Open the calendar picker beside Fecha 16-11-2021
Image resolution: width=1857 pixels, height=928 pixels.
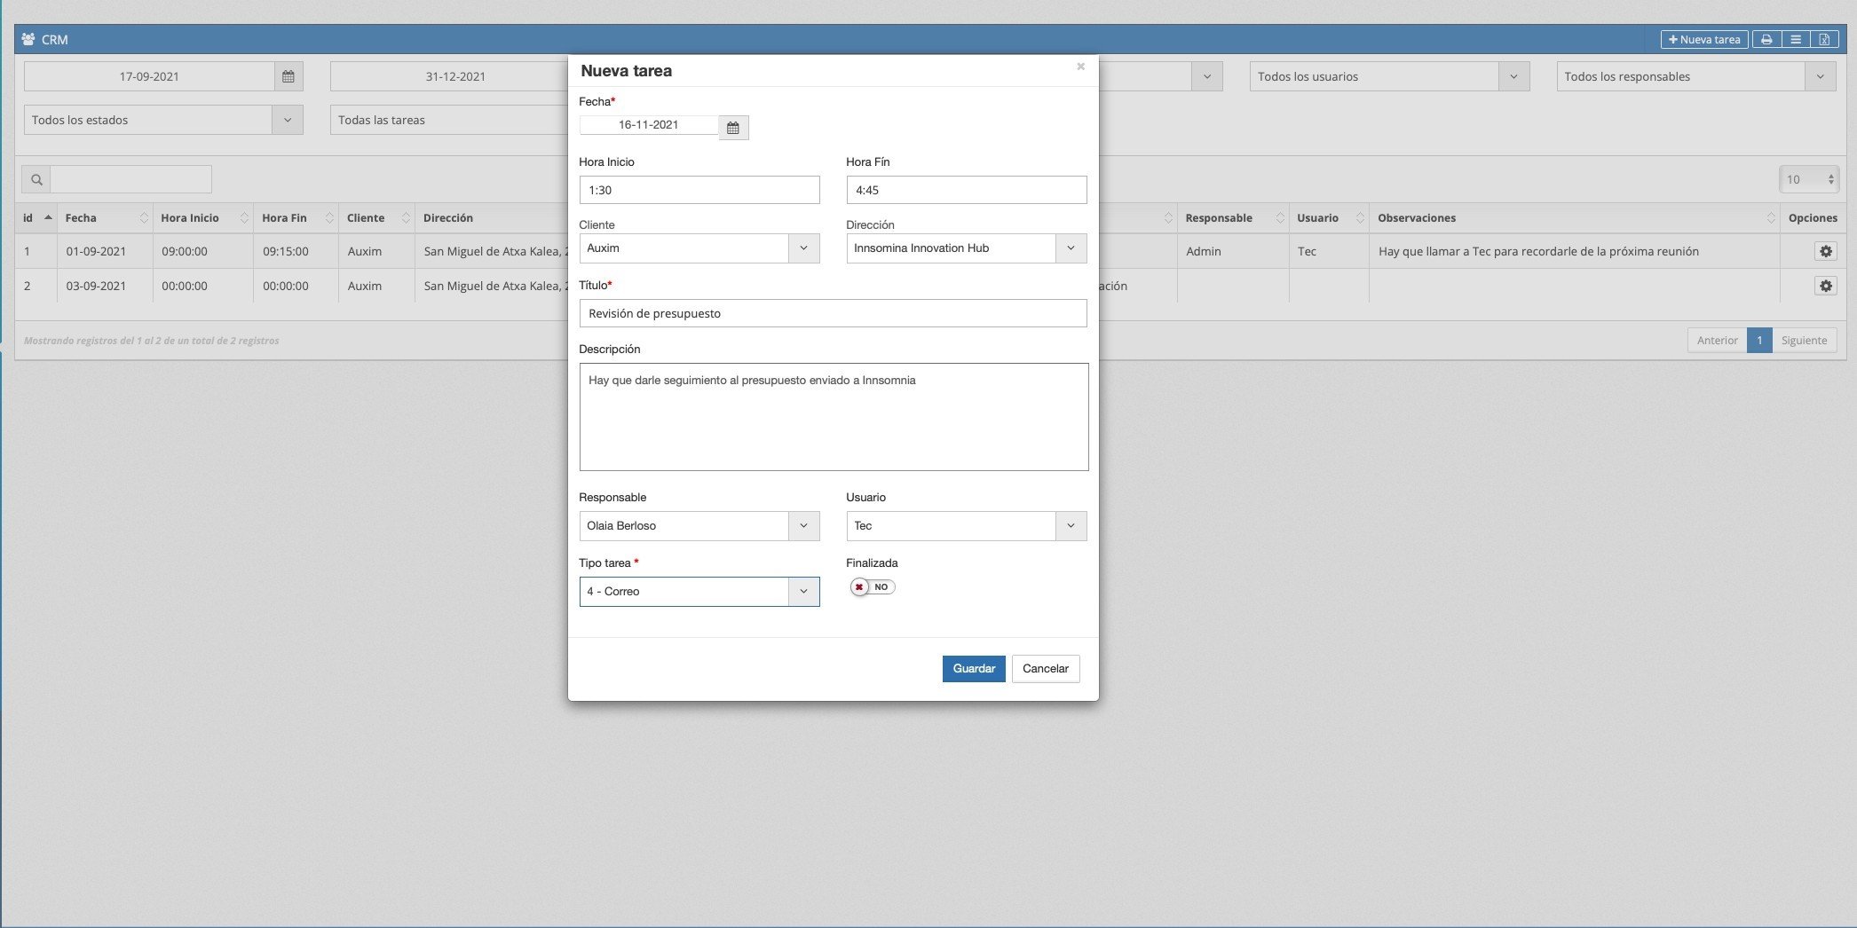pyautogui.click(x=732, y=128)
